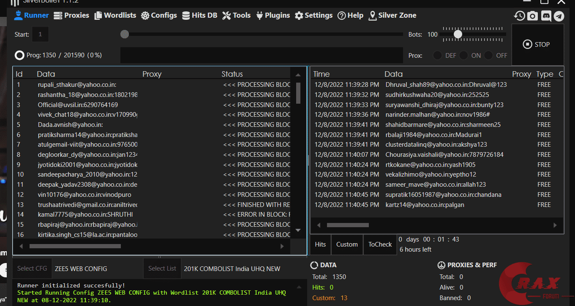Select the DEF proxy mode radio button
The width and height of the screenshot is (575, 306).
[438, 56]
